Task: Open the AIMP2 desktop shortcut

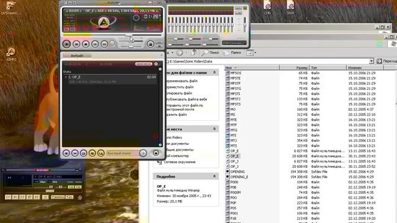Action: pos(11,54)
